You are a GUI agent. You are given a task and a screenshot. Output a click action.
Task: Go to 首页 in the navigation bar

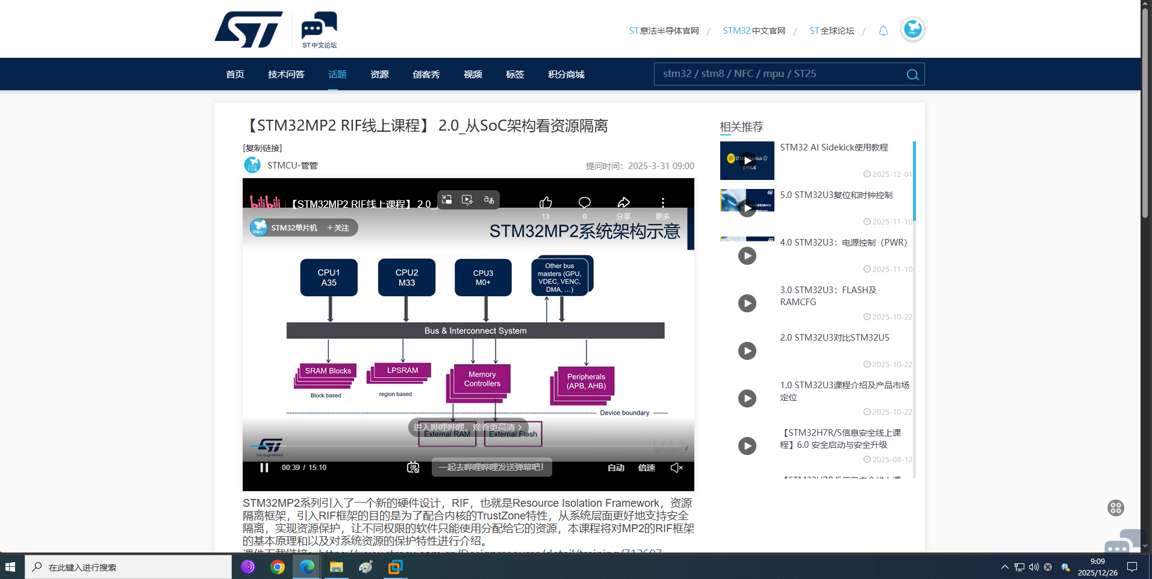[235, 75]
